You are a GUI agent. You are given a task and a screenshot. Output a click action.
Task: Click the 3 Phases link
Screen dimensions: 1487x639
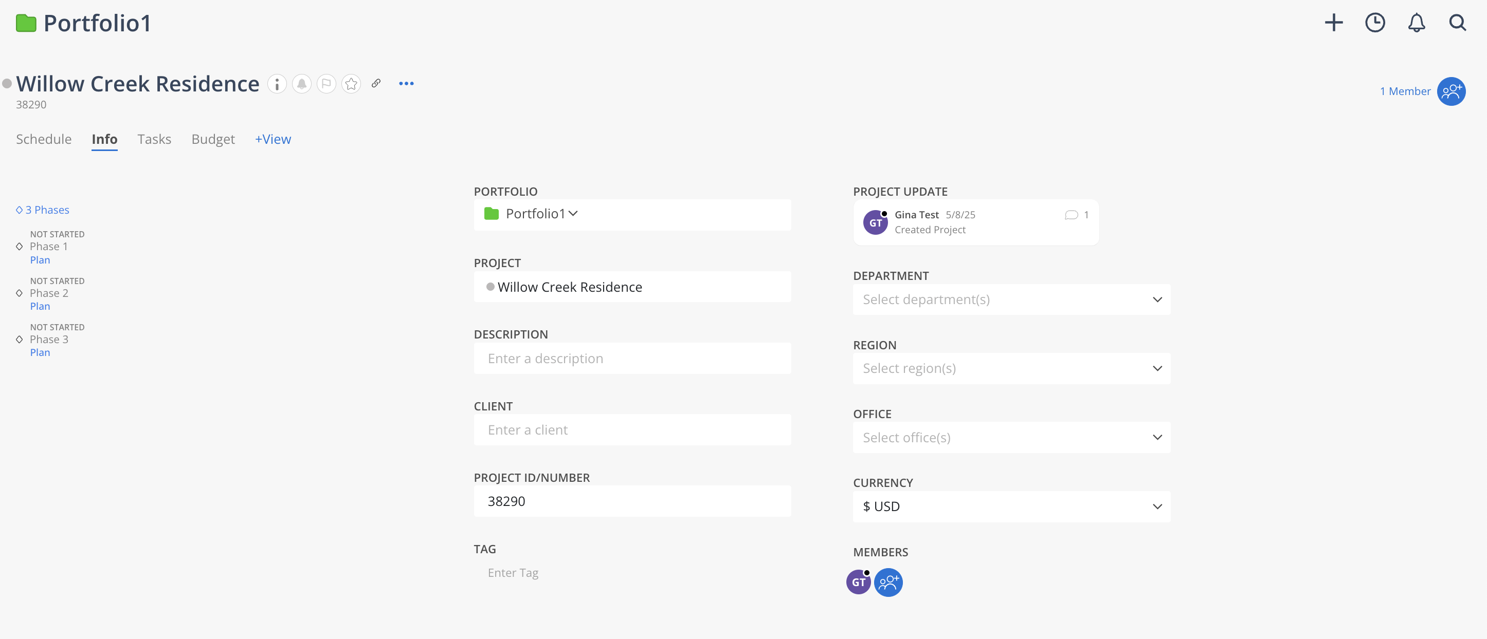tap(47, 210)
